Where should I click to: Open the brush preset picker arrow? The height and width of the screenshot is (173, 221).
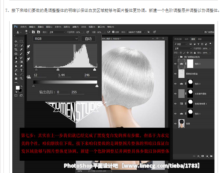coord(30,32)
